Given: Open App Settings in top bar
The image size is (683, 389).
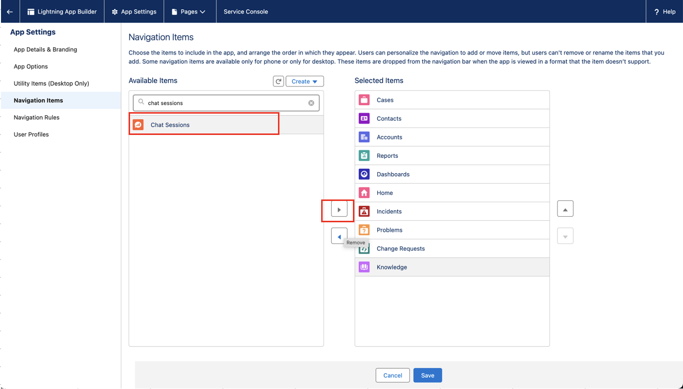Looking at the screenshot, I should 134,11.
